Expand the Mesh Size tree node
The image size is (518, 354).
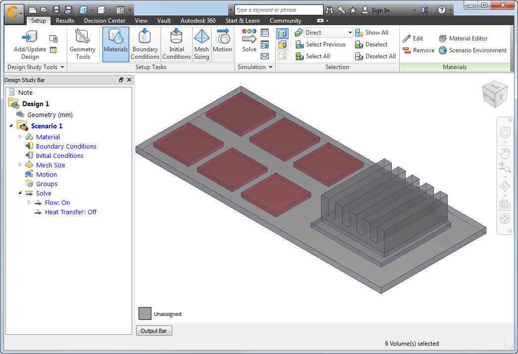coord(20,165)
